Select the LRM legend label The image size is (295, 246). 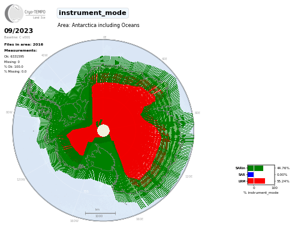pyautogui.click(x=242, y=181)
